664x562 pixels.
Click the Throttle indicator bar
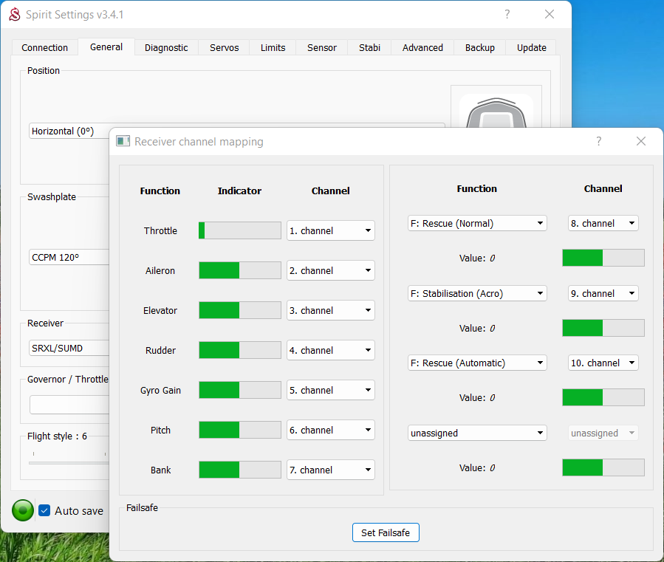tap(239, 230)
